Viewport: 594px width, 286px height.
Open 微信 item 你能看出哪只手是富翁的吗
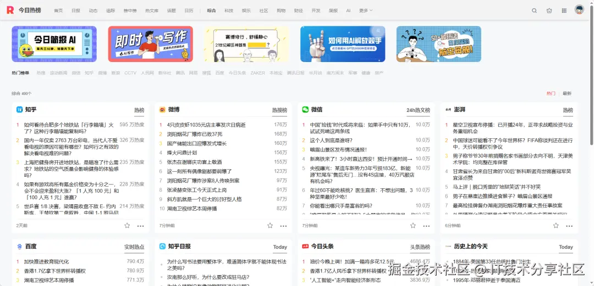[341, 206]
